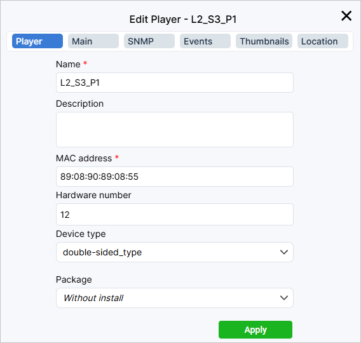Image resolution: width=361 pixels, height=343 pixels.
Task: Open the Thumbnails tab
Action: point(264,41)
